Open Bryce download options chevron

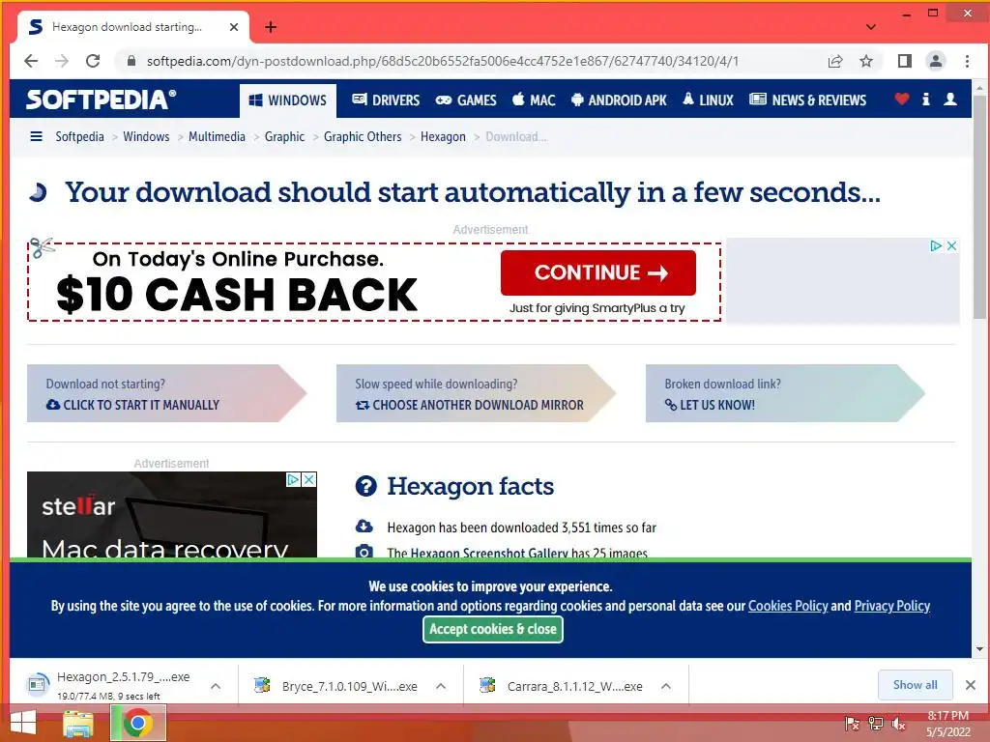pyautogui.click(x=441, y=686)
